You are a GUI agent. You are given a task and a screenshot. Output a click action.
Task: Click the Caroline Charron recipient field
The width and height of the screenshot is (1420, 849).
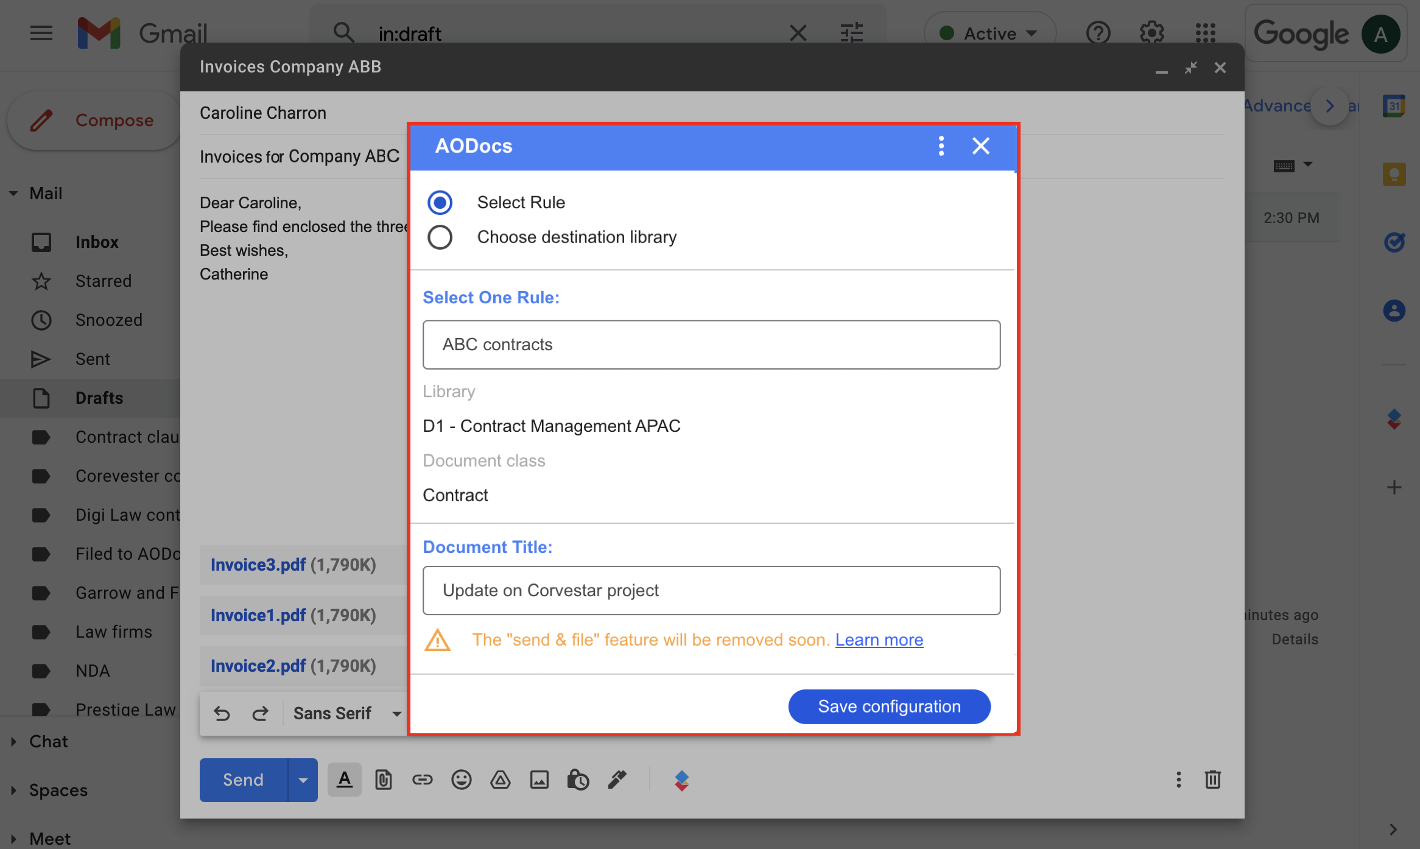[x=262, y=113]
